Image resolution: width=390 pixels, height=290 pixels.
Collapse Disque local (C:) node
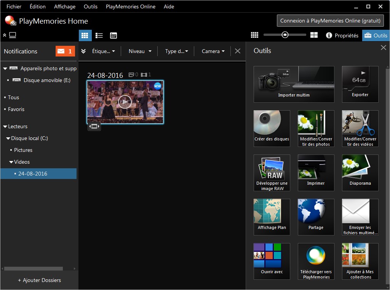[x=8, y=138]
